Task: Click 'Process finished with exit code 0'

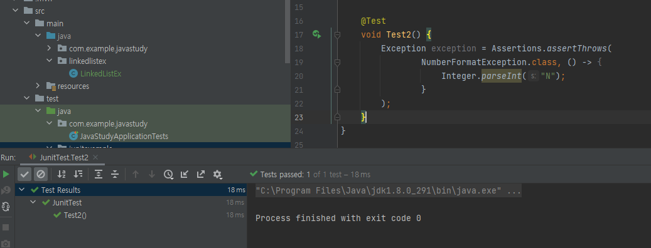Action: pos(338,218)
